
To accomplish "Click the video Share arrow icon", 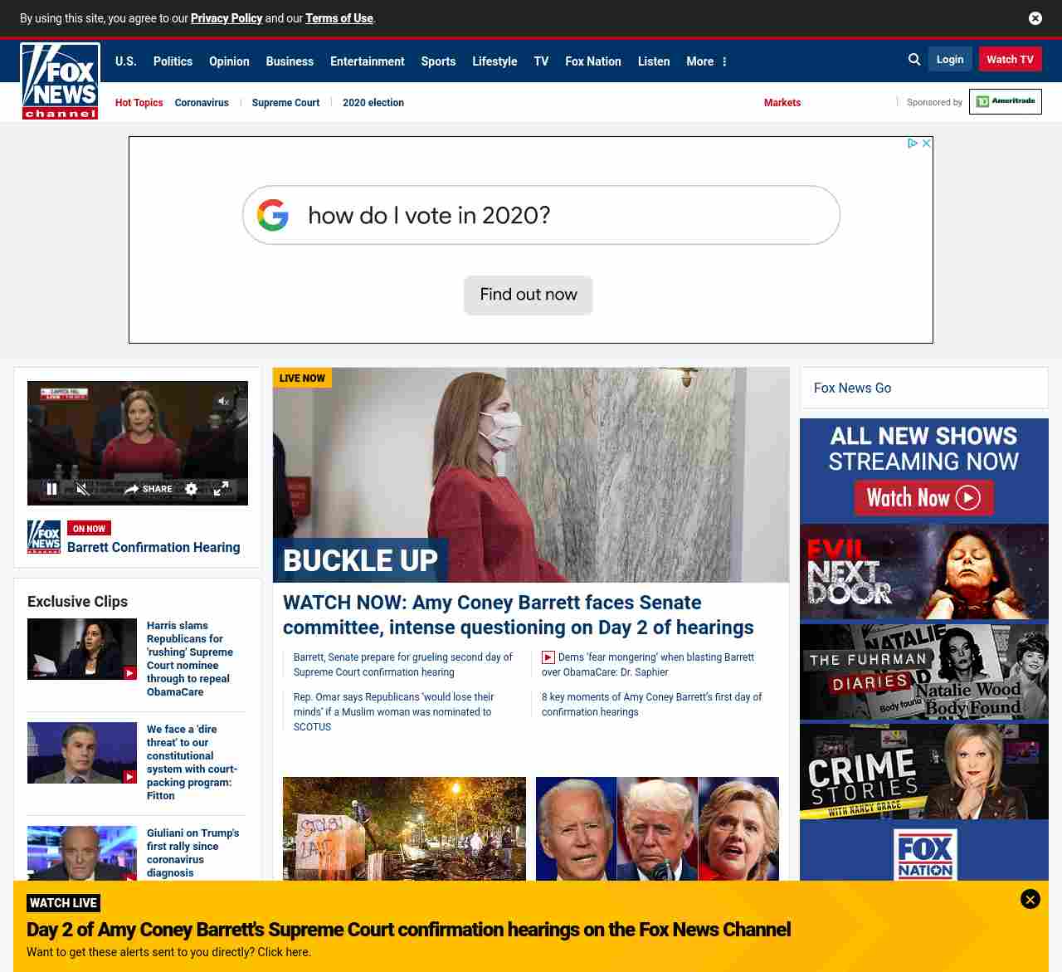I will coord(131,489).
